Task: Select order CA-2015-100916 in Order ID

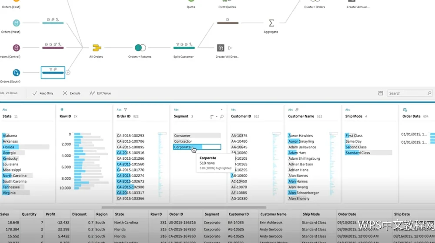Action: (130, 153)
